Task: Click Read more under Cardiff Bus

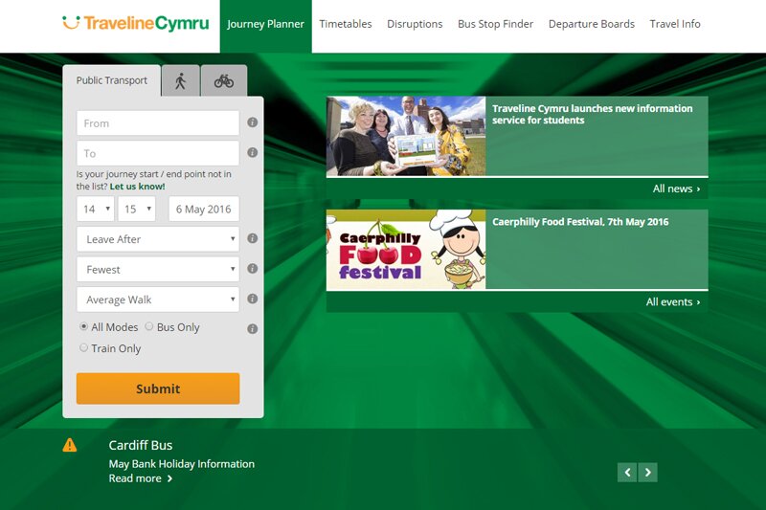Action: pos(141,478)
